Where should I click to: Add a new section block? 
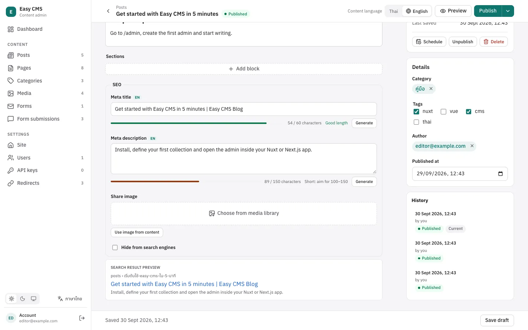coord(244,69)
